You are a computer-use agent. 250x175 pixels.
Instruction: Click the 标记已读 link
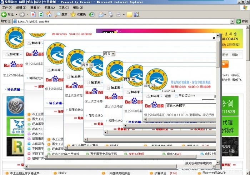pos(208,115)
